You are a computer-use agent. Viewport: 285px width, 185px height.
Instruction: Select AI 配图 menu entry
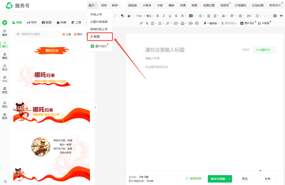pos(100,36)
